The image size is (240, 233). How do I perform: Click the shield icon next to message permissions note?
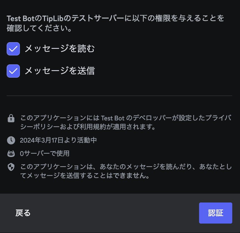11,168
